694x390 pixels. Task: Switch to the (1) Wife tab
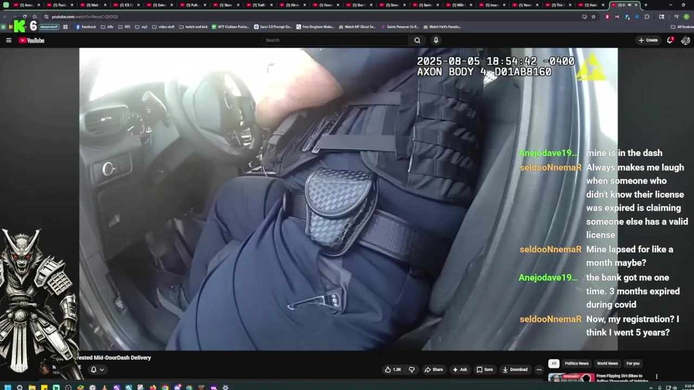click(460, 5)
